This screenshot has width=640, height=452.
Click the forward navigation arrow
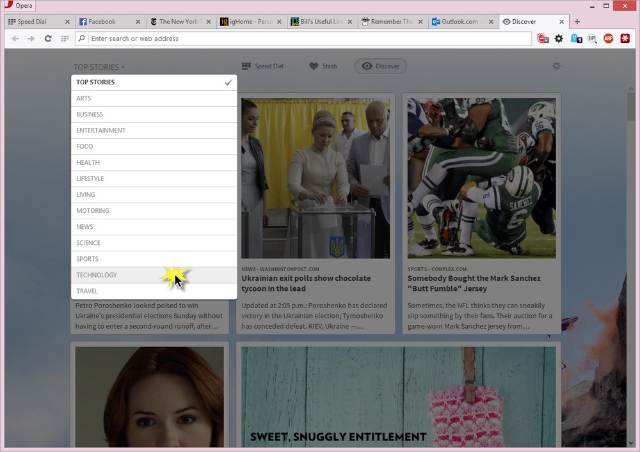31,38
